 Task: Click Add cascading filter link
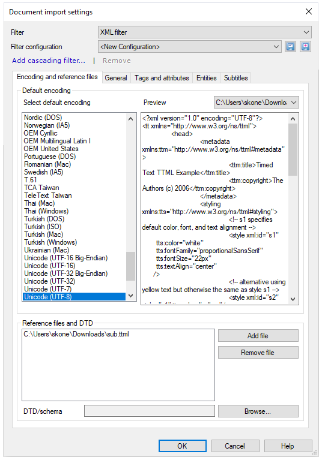coord(49,61)
